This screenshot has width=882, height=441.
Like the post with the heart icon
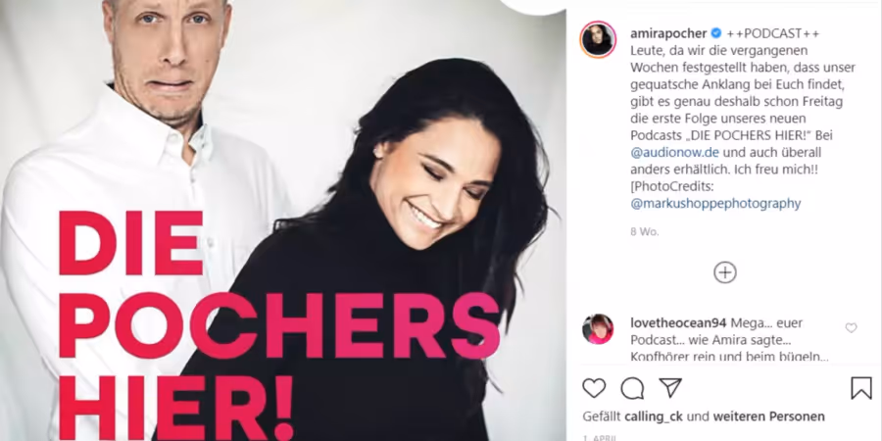(594, 388)
